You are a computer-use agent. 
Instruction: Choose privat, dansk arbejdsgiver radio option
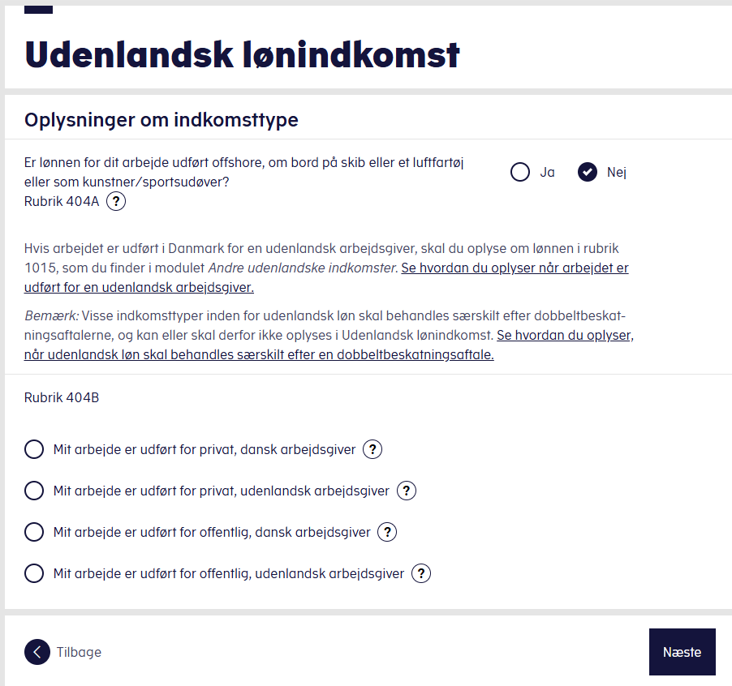pyautogui.click(x=34, y=449)
